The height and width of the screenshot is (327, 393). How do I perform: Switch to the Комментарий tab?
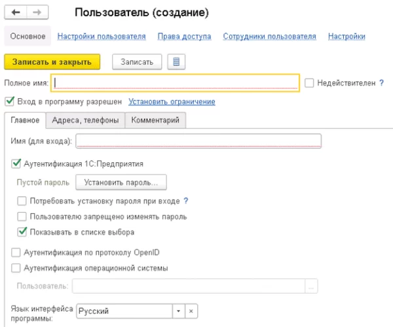click(x=155, y=120)
